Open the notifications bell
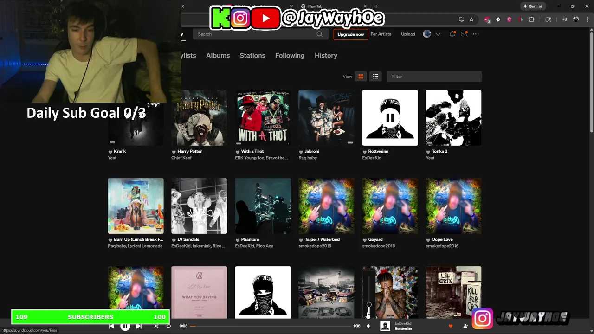 [452, 34]
